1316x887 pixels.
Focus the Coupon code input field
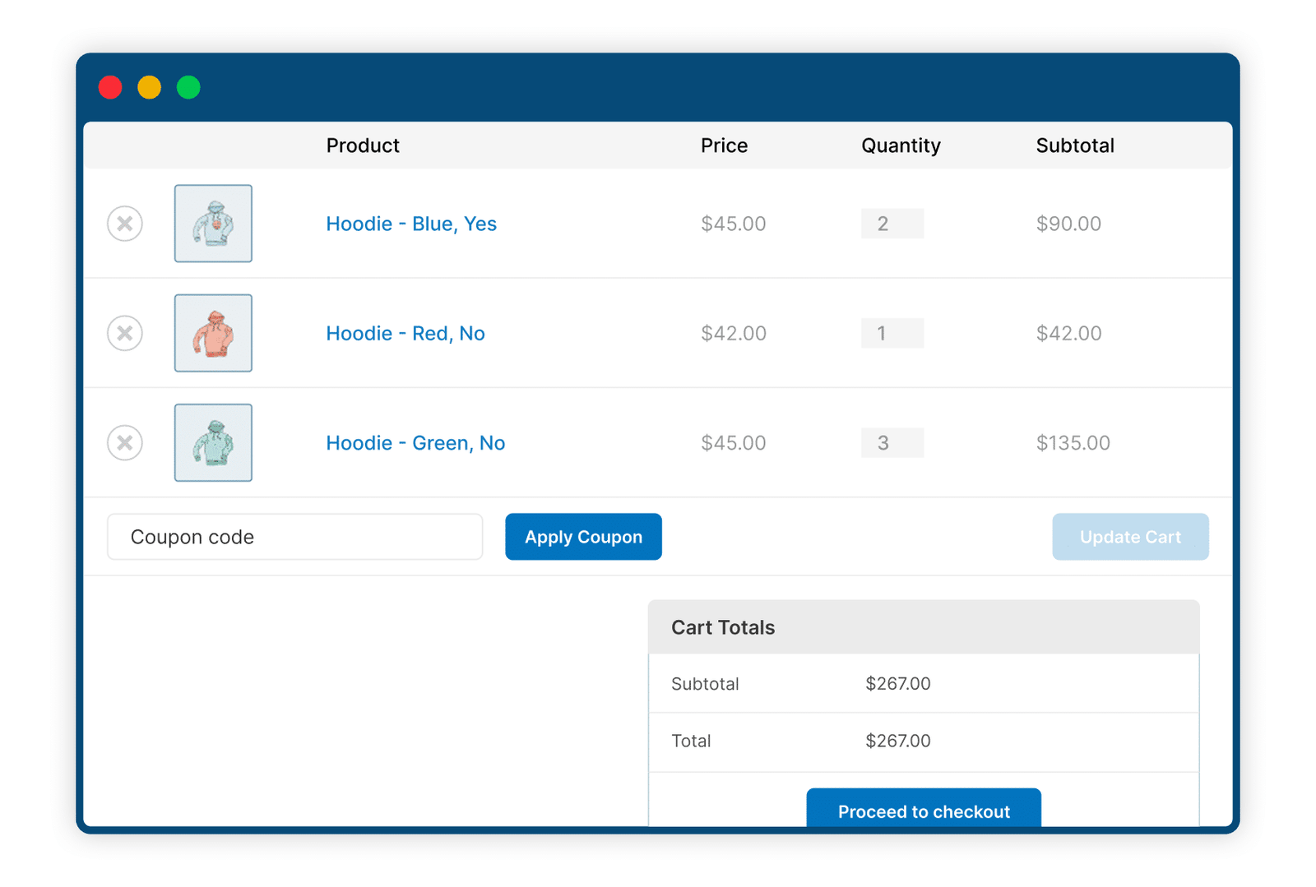click(x=294, y=537)
